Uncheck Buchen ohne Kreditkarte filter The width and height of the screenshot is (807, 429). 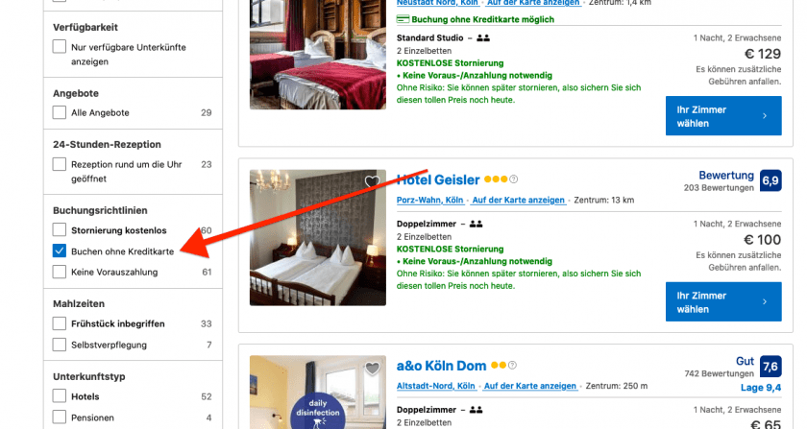60,251
